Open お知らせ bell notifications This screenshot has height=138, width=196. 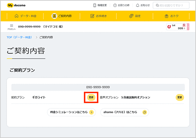pos(143,5)
